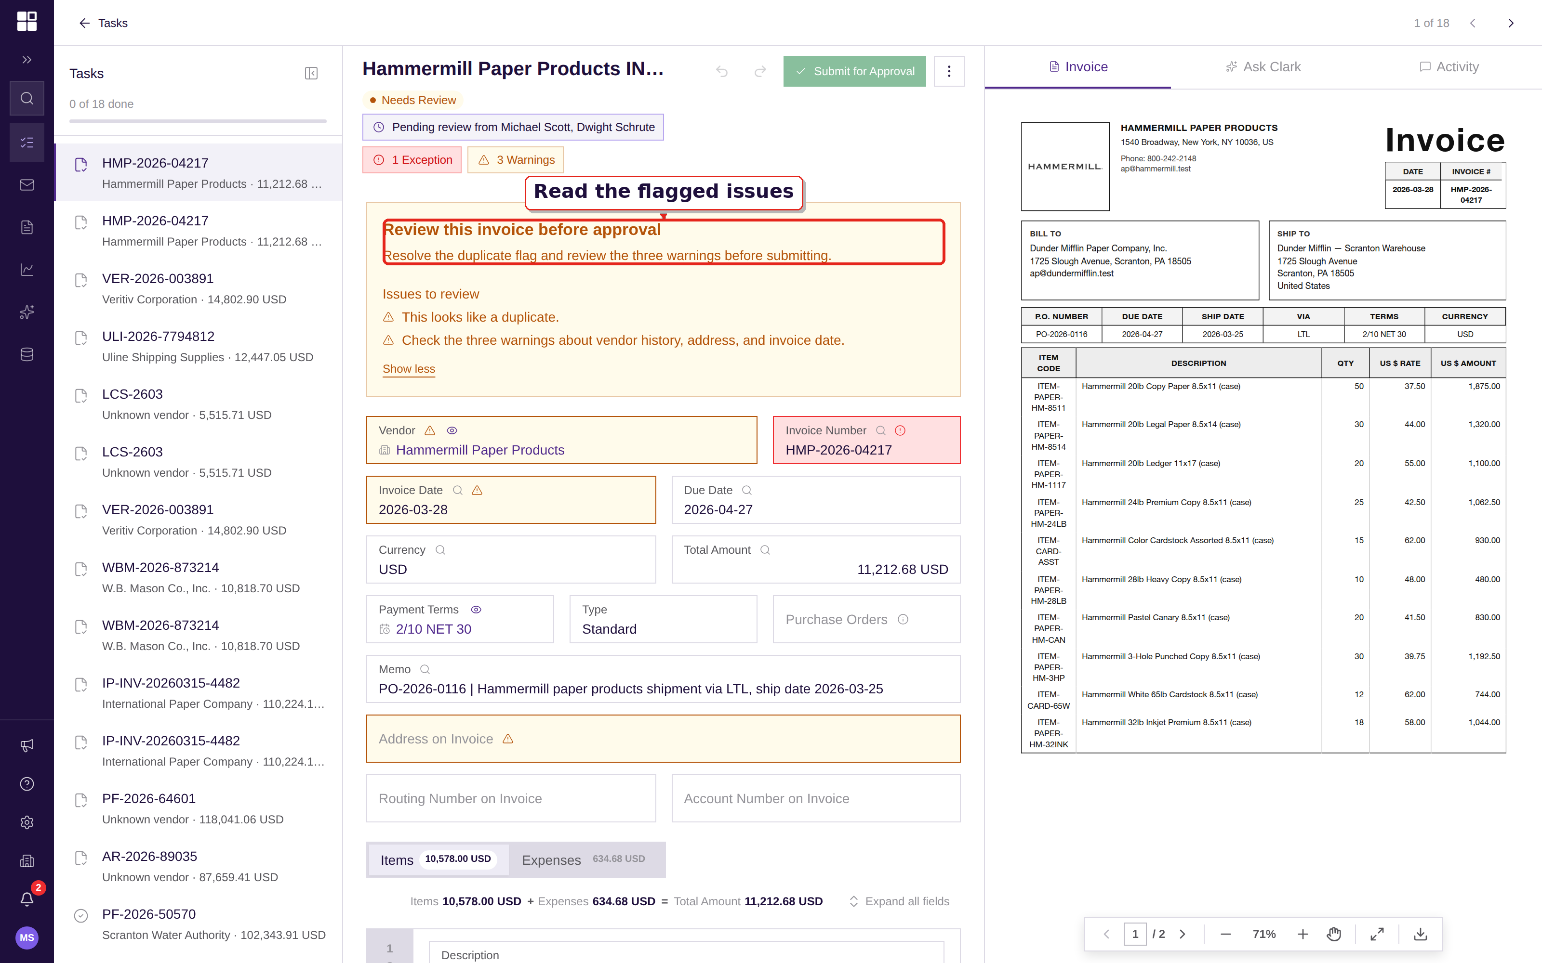Click the 3 Warnings badge
The image size is (1542, 963).
coord(516,160)
